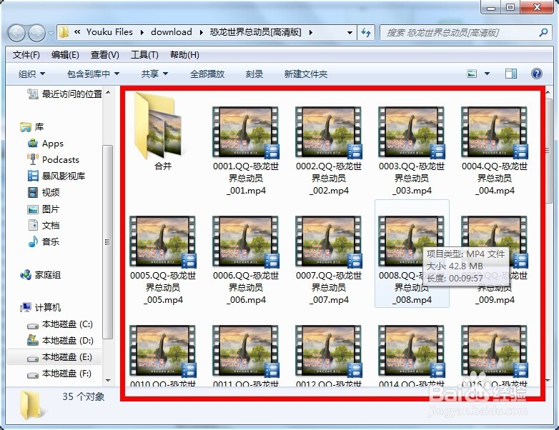The width and height of the screenshot is (559, 430).
Task: Open the help question mark icon
Action: coord(537,74)
